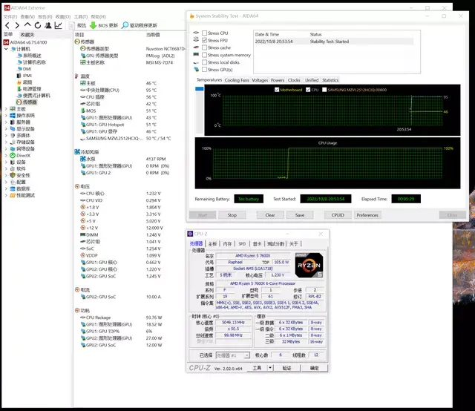Click the Clear button
475x411 pixels.
click(x=270, y=215)
